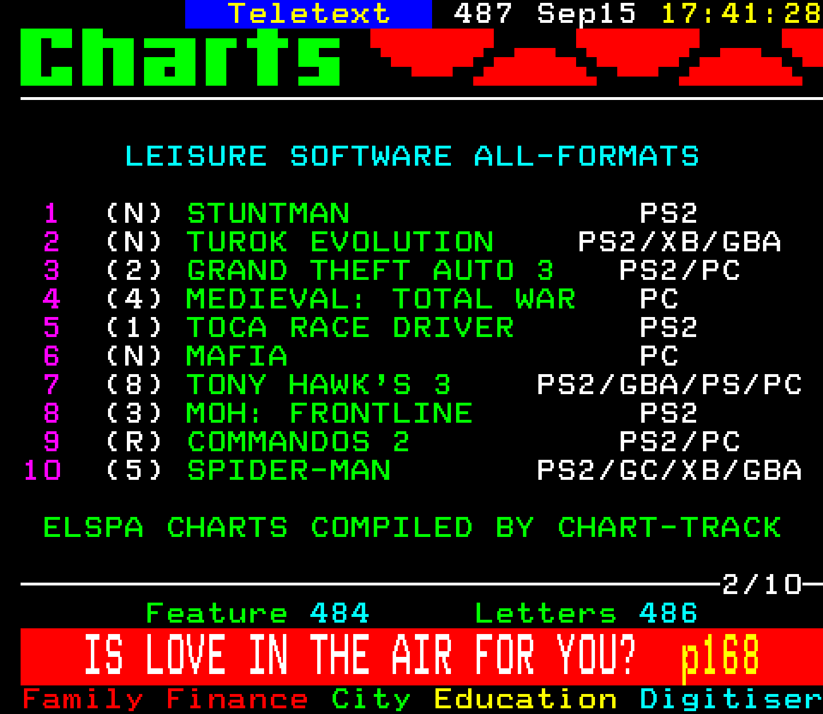Click the PS2 format beside MOH: Frontline
Viewport: 823px width, 714px height.
coord(669,414)
